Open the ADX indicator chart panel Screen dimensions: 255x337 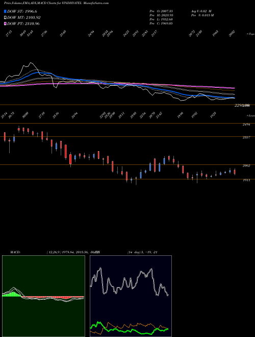(131, 296)
